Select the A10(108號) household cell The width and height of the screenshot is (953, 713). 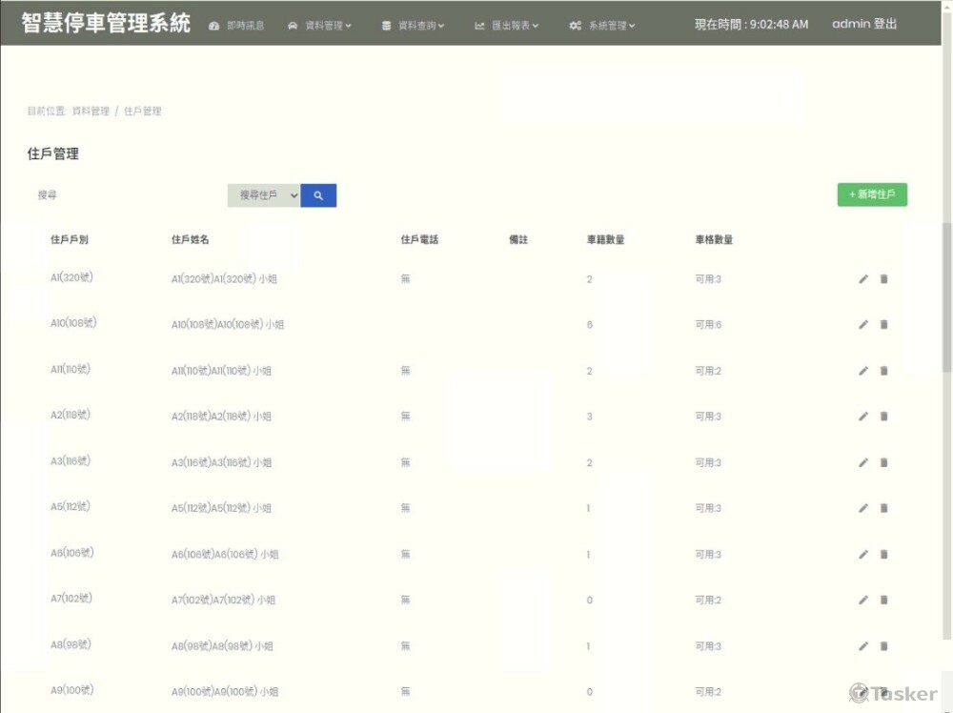[x=73, y=323]
